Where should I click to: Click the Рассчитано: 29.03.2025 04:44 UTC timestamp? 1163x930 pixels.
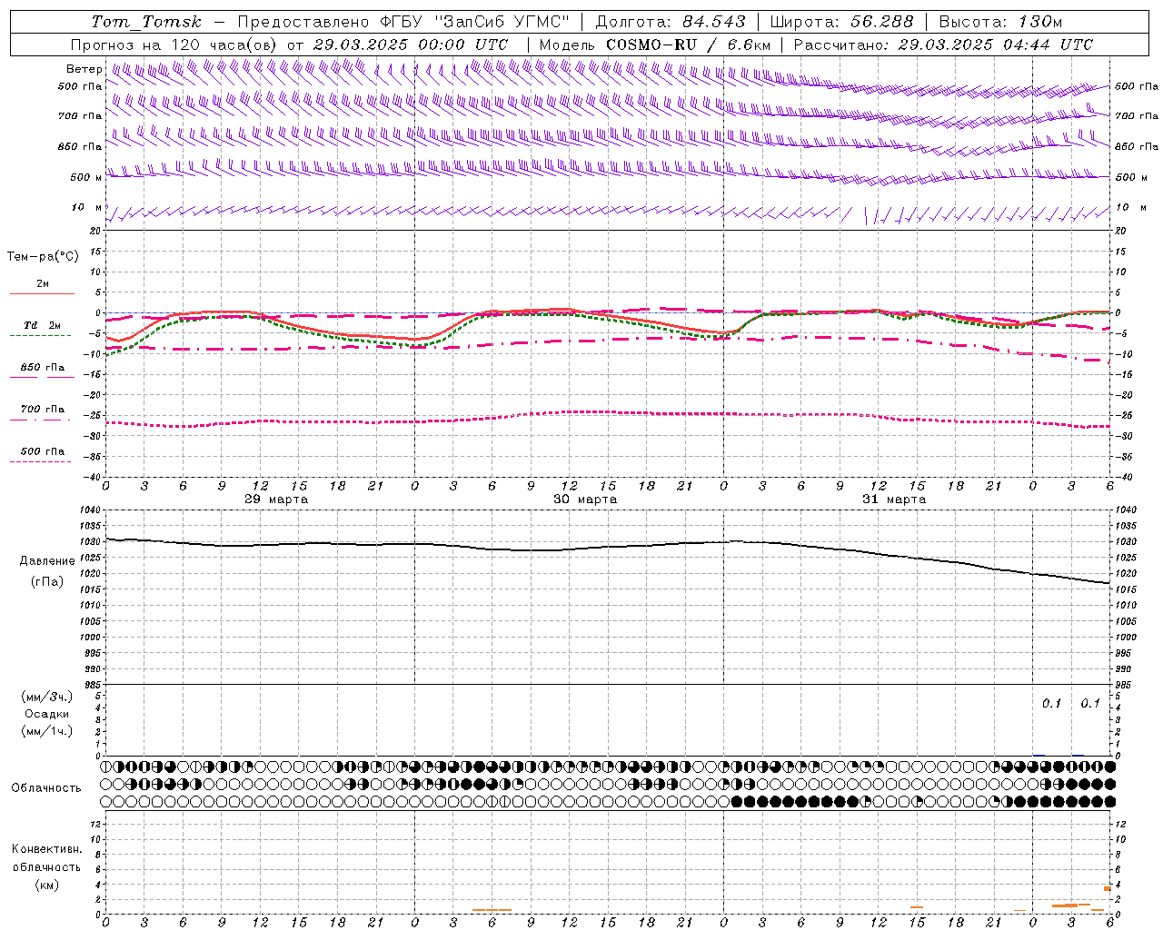(943, 45)
